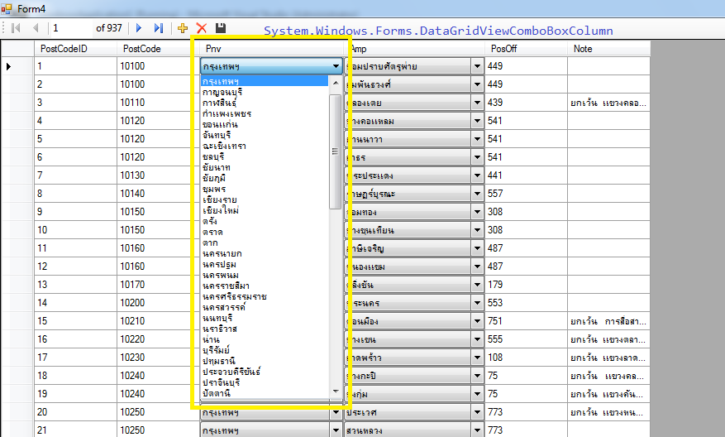Click the Move First record icon
The width and height of the screenshot is (725, 437).
16,28
